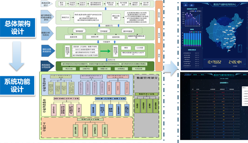Select the 典型园区示范应用 navy chevron

(x=47, y=66)
